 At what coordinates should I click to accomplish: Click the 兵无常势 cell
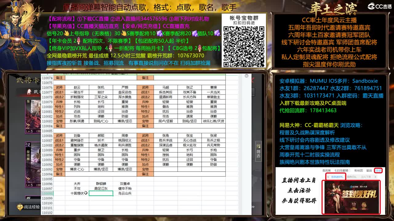pyautogui.click(x=213, y=145)
